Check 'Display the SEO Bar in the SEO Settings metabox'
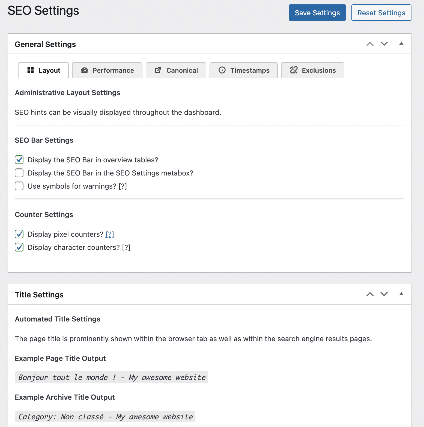 tap(19, 173)
